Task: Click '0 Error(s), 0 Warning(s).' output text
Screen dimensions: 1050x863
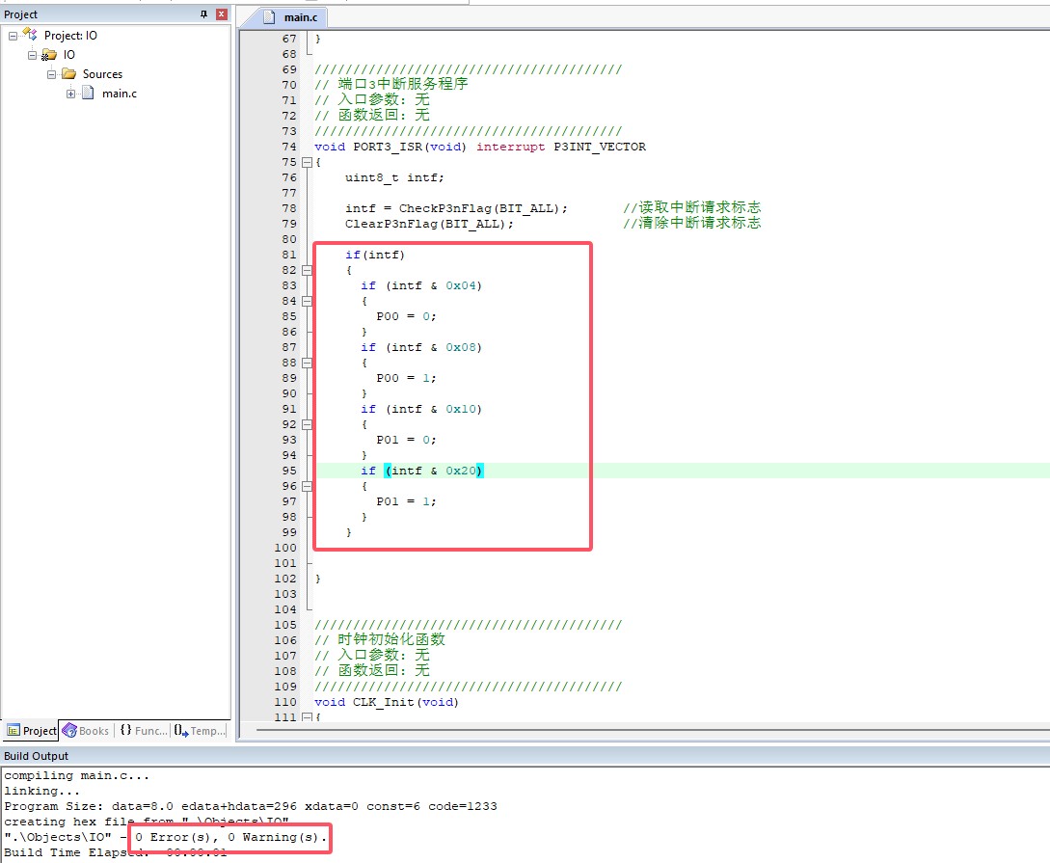Action: tap(231, 837)
